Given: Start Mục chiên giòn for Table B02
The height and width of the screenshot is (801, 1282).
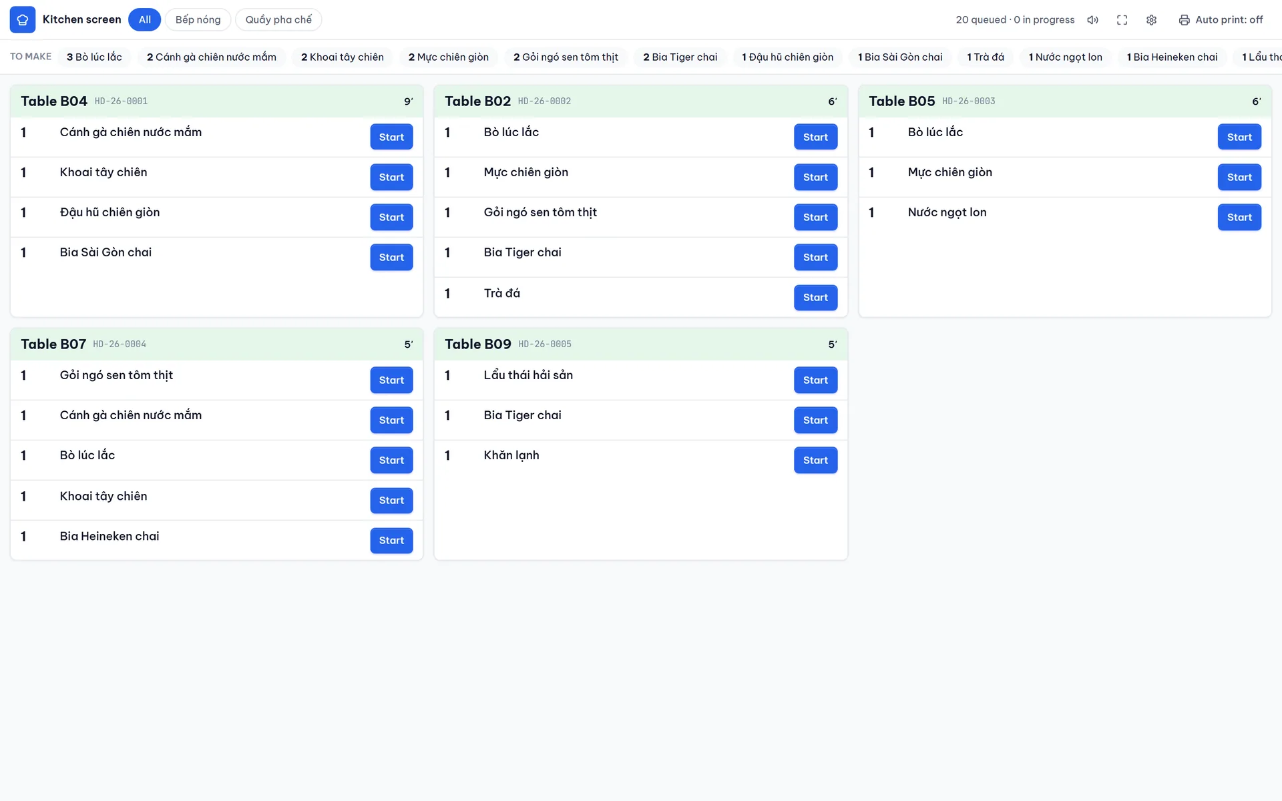Looking at the screenshot, I should click(x=815, y=177).
